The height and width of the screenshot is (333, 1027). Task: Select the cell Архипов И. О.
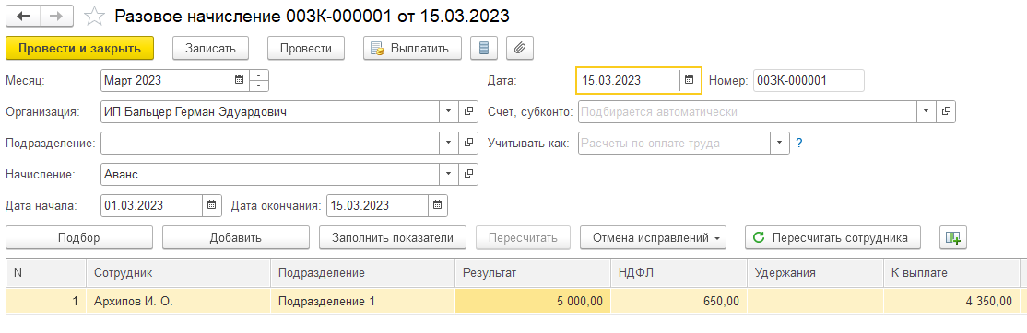coord(178,301)
